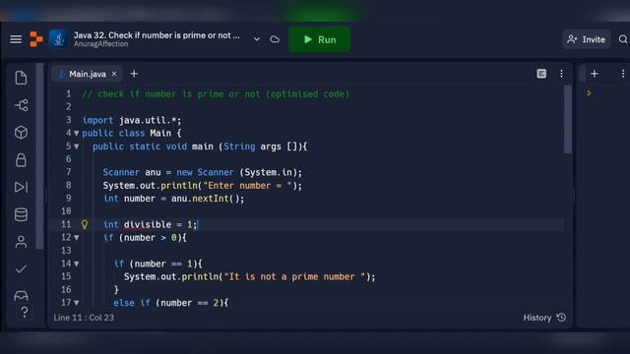Click "It is not a prime number" string
This screenshot has width=630, height=354.
pos(294,277)
